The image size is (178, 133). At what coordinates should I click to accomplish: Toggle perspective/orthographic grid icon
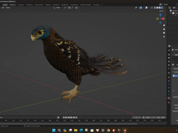[x=164, y=37]
